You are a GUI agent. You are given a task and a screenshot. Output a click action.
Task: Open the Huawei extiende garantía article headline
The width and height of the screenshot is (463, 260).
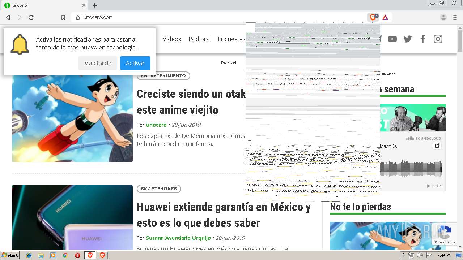click(x=224, y=215)
